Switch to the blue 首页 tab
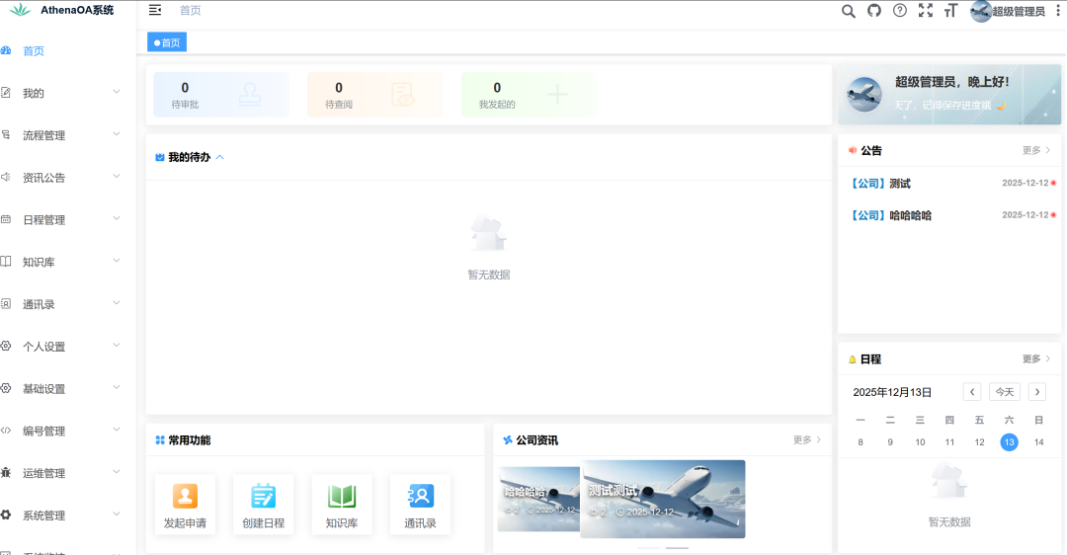 (167, 42)
